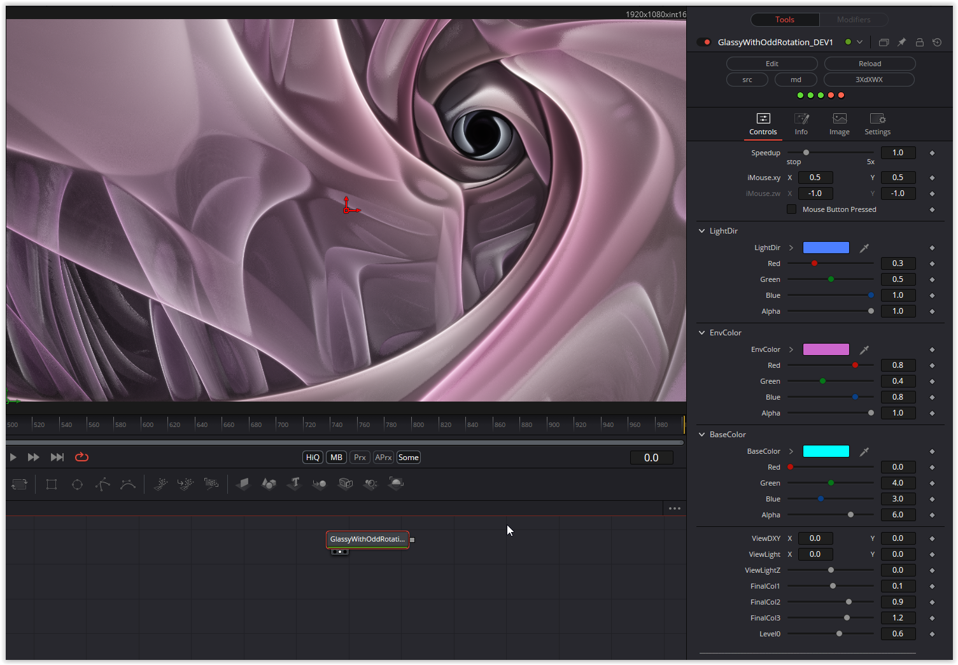This screenshot has height=665, width=958.
Task: Click the md button
Action: [796, 80]
